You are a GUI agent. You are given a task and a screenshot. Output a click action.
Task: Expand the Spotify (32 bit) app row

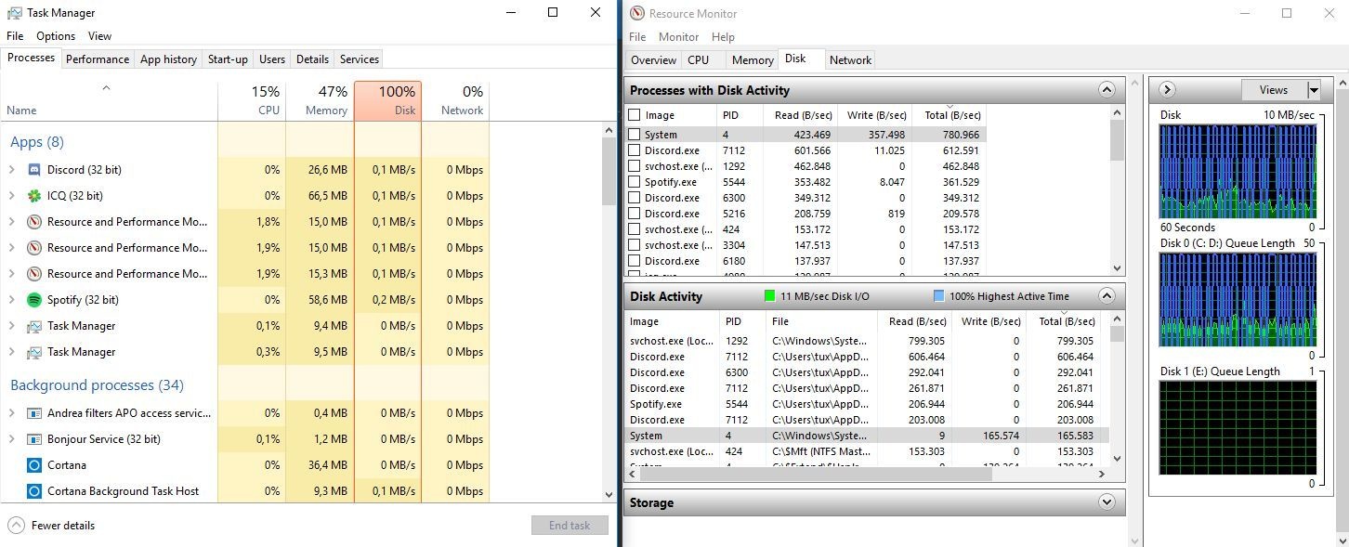(x=11, y=300)
